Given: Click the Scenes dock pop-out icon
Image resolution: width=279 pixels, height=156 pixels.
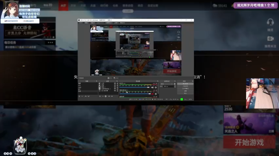Looking at the screenshot, I should tap(97, 81).
